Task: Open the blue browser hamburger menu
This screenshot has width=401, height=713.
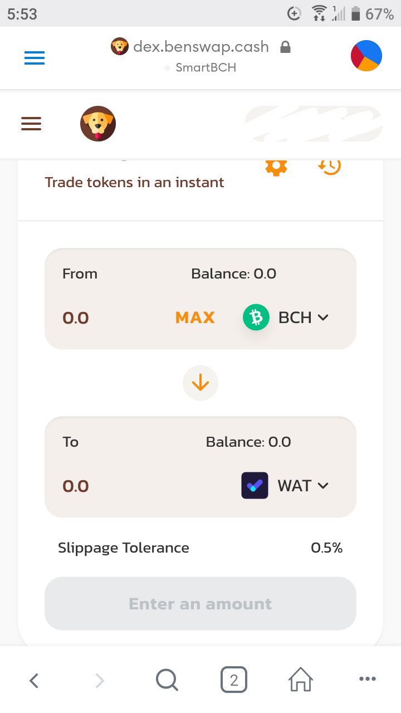Action: tap(35, 58)
